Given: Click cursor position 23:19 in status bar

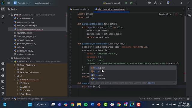Looking at the screenshot, I should click(x=142, y=99).
